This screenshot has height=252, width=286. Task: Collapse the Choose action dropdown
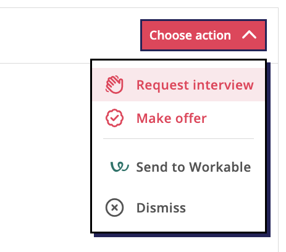tap(203, 35)
